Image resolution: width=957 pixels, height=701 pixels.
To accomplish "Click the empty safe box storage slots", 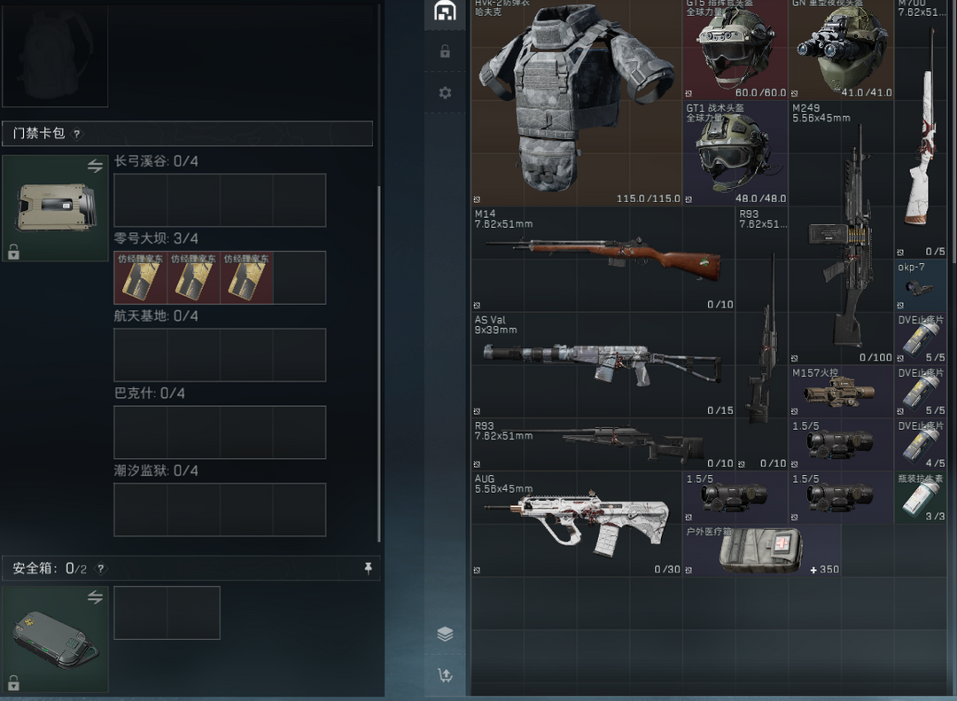I will 167,613.
